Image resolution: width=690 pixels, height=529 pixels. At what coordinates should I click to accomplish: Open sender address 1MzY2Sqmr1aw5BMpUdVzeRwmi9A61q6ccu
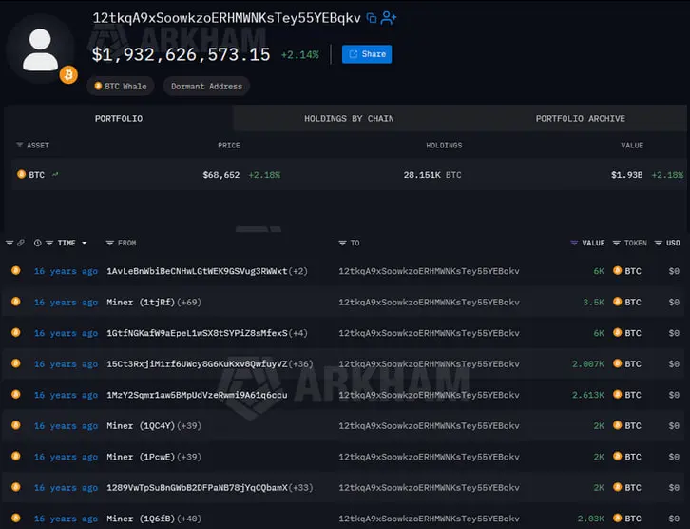click(x=197, y=395)
